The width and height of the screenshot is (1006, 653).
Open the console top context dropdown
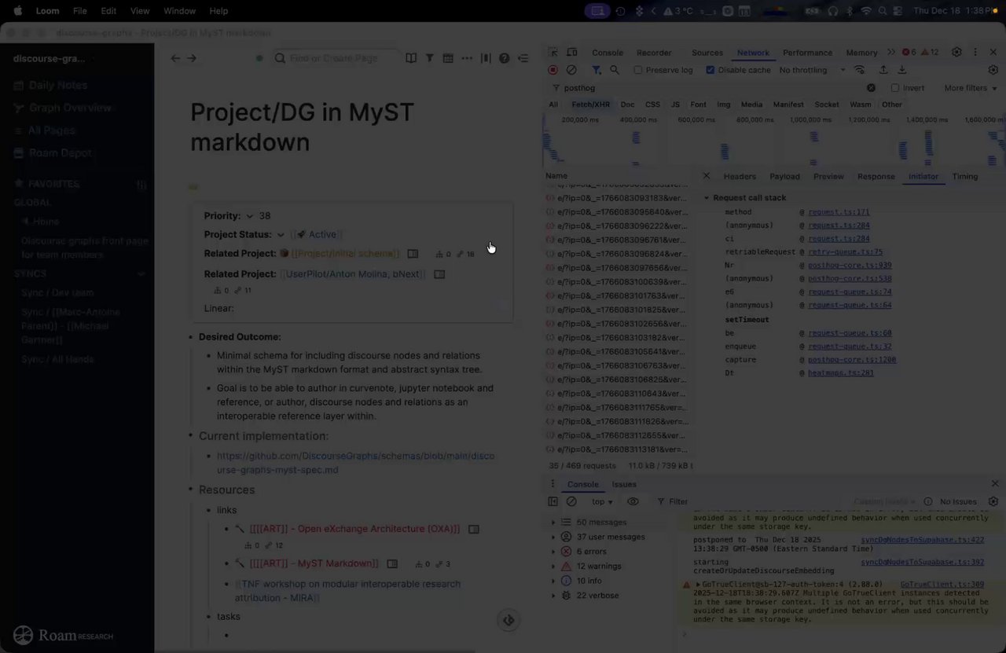(602, 501)
